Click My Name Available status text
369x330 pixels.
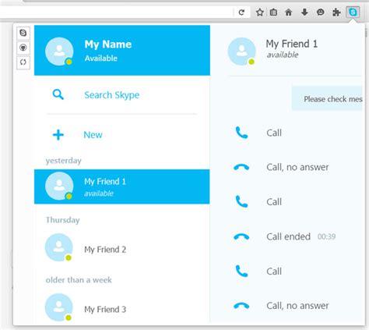coord(101,59)
